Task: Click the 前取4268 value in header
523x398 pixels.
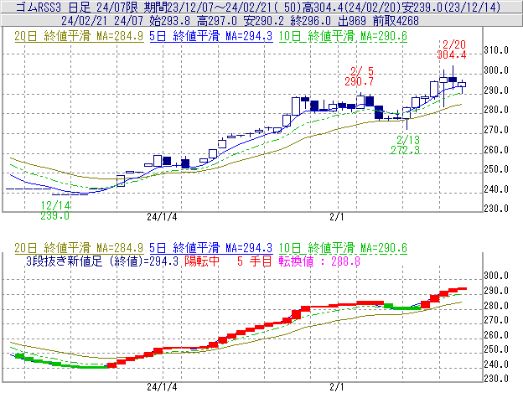Action: click(x=396, y=21)
